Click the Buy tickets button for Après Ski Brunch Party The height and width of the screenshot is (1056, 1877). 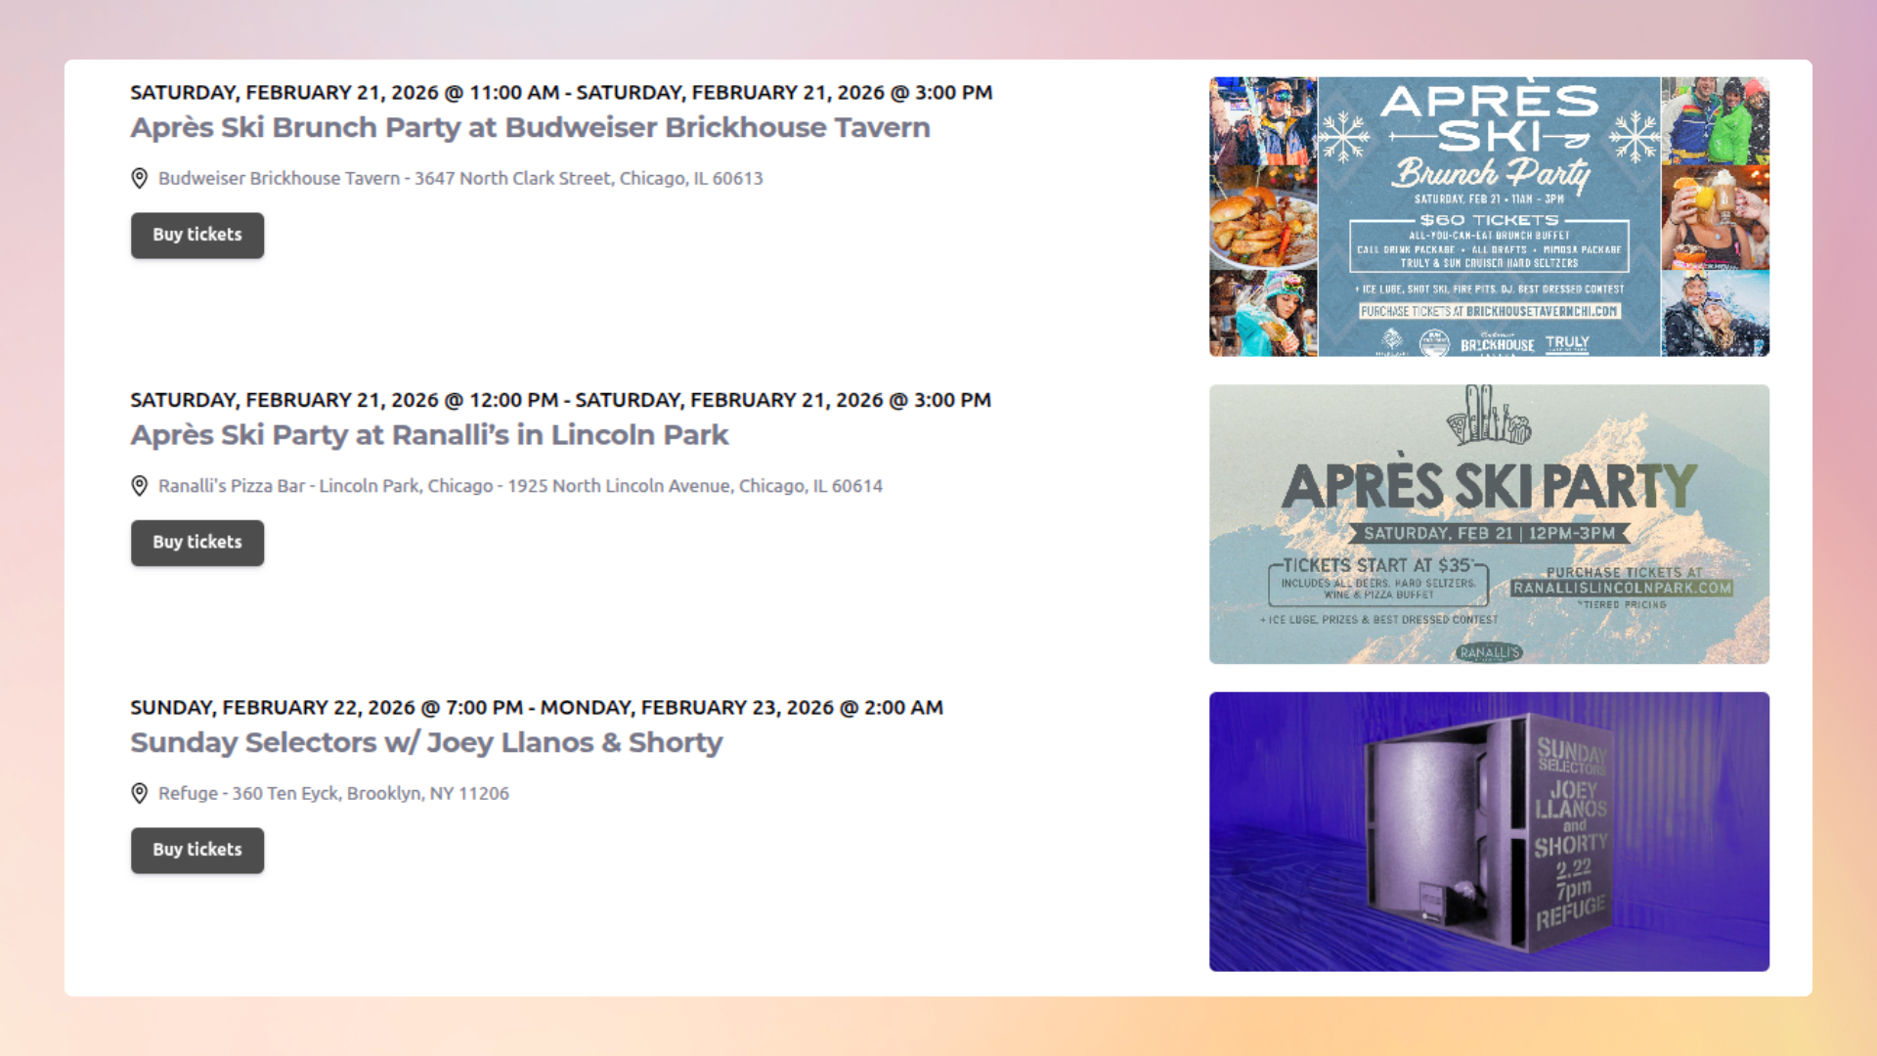pos(196,235)
